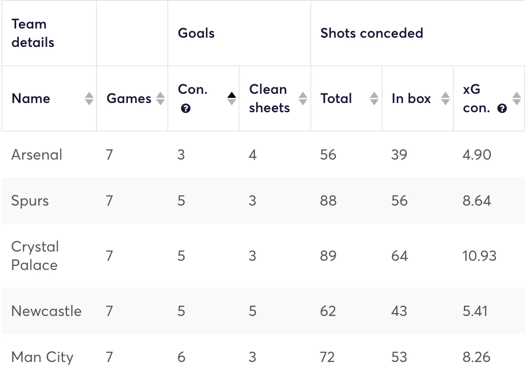Screen dimensions: 525x379
Task: Select Newcastle in the table
Action: [46, 311]
